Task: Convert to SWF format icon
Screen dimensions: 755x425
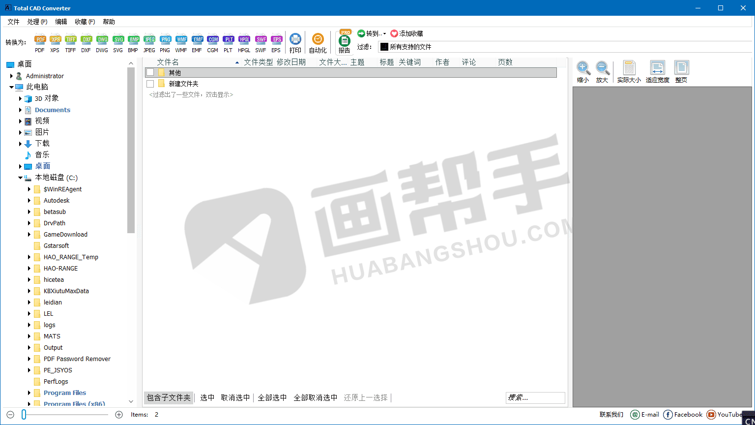Action: point(261,43)
